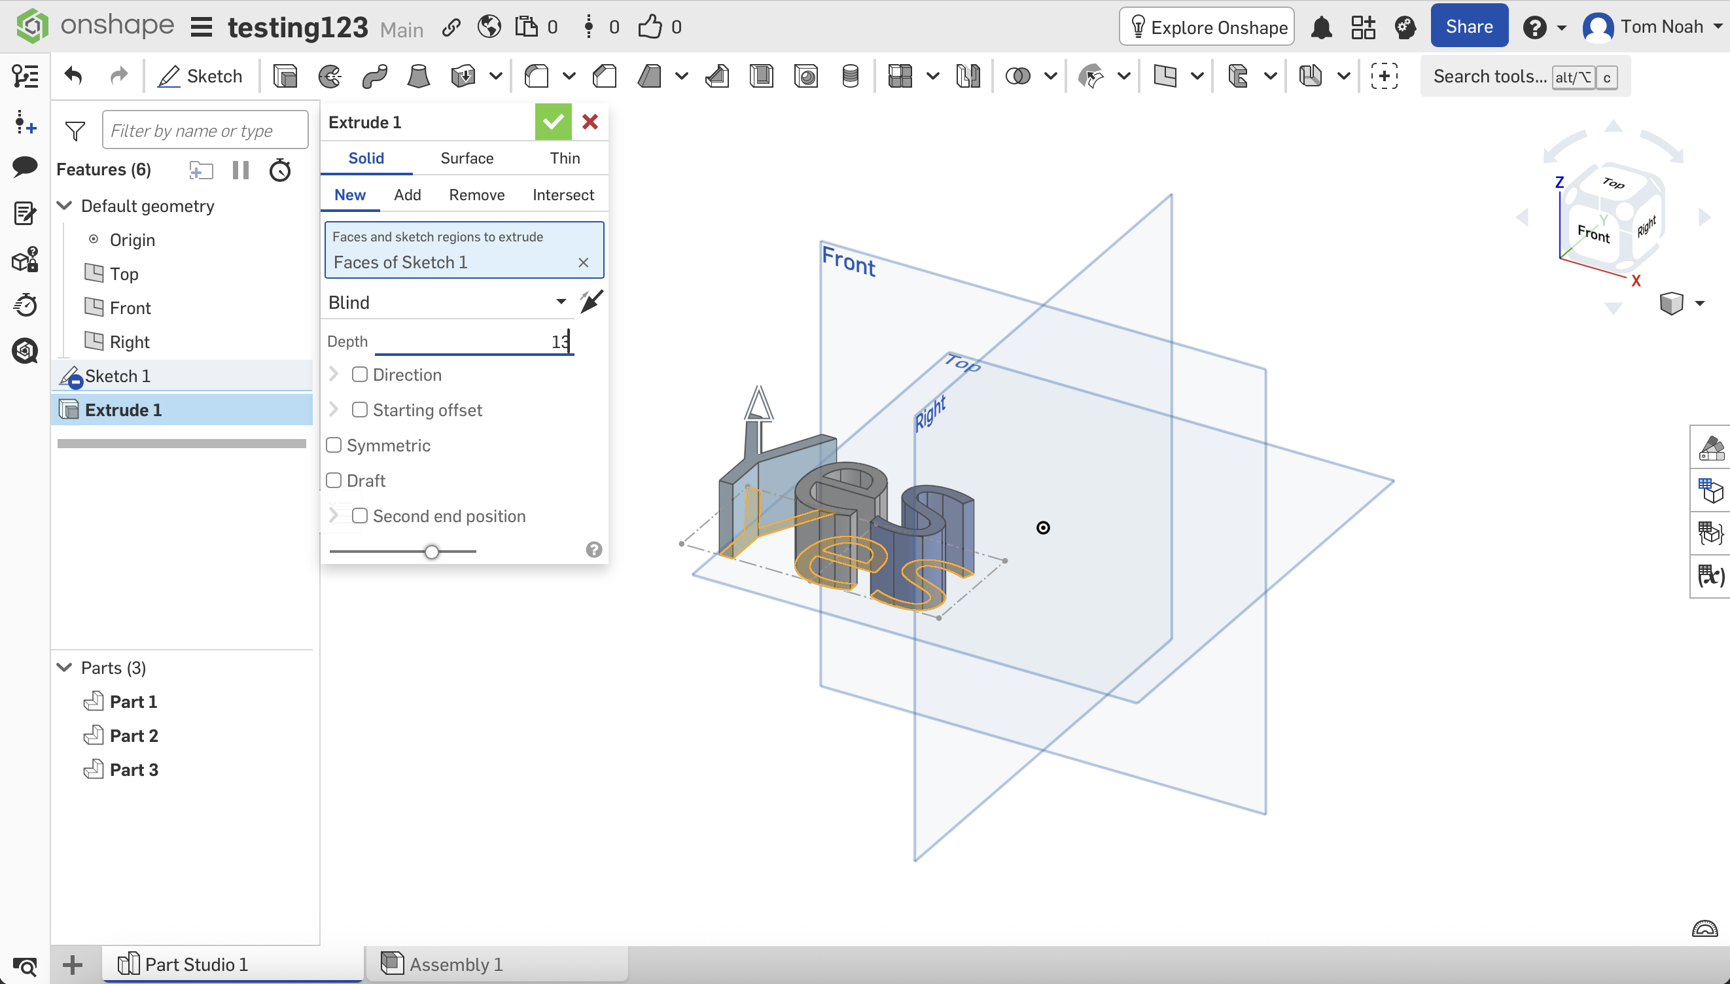This screenshot has width=1730, height=984.
Task: Open the rollback timer icon in Features
Action: (280, 169)
